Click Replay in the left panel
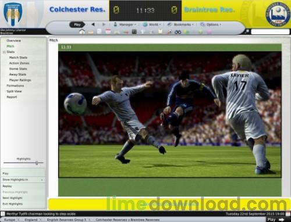Viewport: 291px width, 222px height. coord(7,186)
